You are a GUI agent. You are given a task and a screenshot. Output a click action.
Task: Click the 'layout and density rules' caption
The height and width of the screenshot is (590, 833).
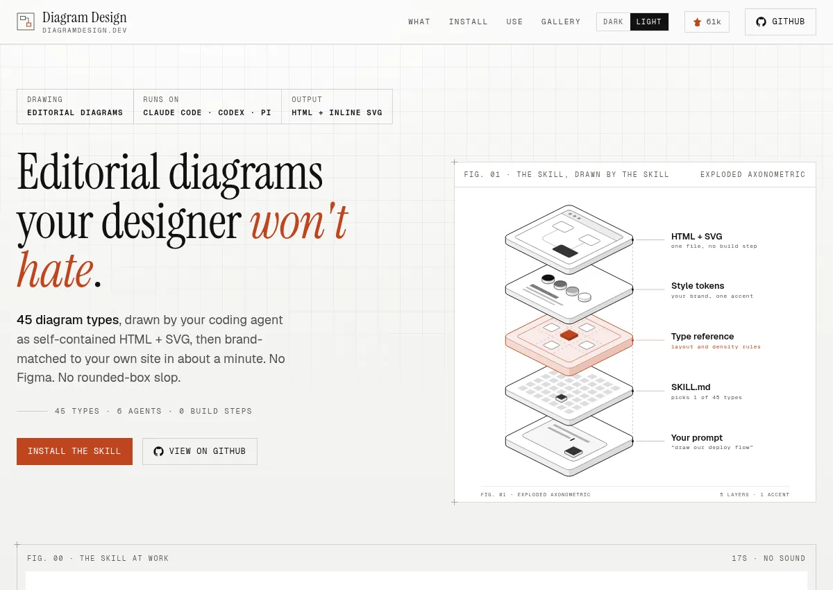click(716, 346)
